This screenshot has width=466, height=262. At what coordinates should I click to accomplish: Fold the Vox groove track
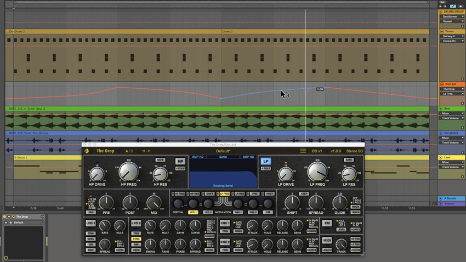(x=441, y=133)
